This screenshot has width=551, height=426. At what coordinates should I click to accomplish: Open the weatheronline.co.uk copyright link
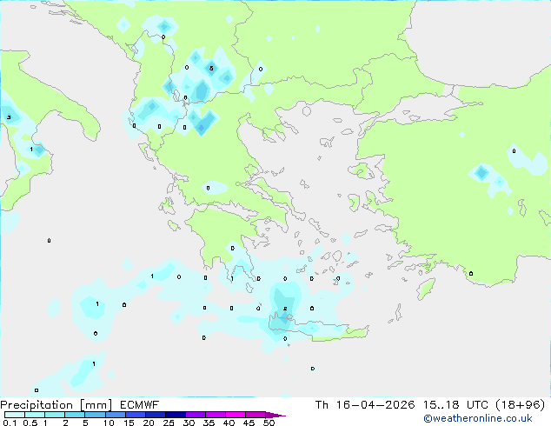(x=478, y=418)
